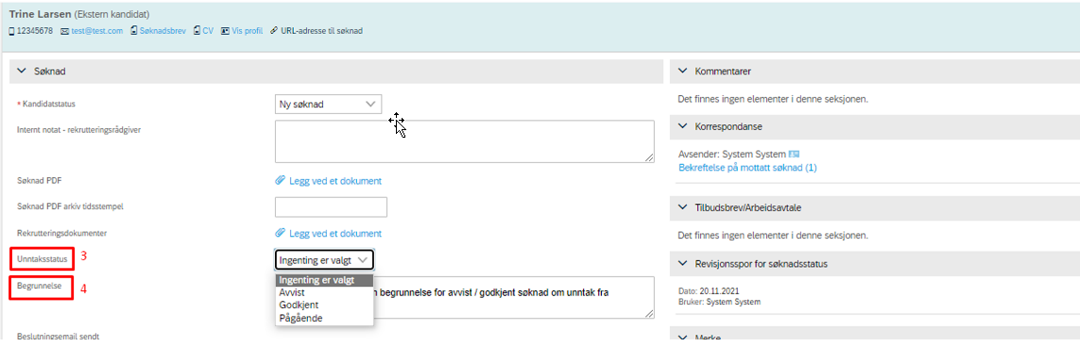
Task: Click the contact card icon after System System
Action: (x=794, y=154)
